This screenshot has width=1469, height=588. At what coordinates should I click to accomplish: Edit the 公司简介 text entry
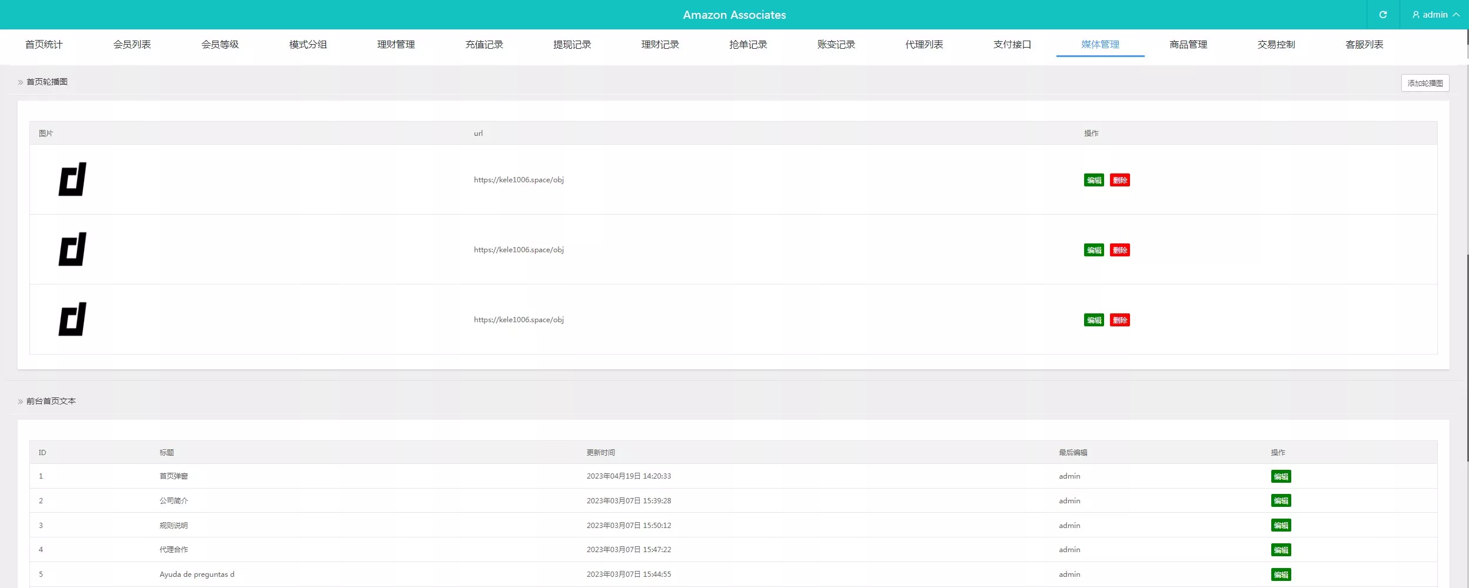point(1281,501)
